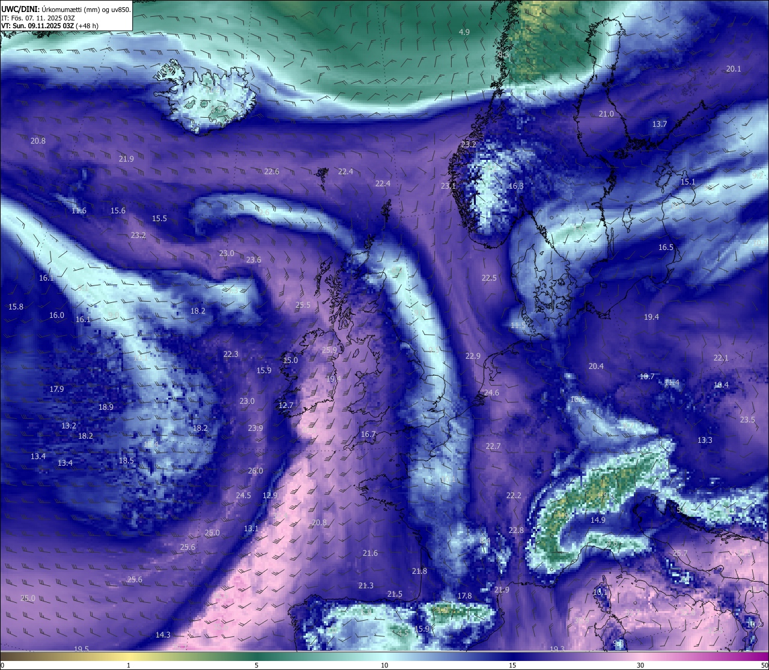Click the map value 23.1
Image resolution: width=769 pixels, height=670 pixels.
point(448,186)
